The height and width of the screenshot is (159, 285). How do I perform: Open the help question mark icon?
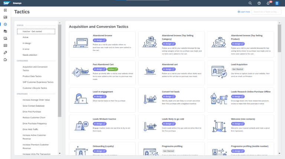point(259,3)
